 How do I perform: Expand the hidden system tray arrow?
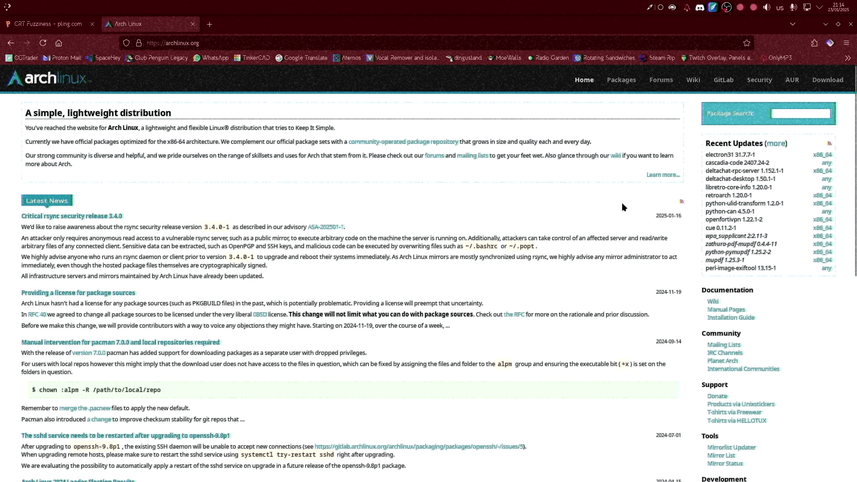820,8
